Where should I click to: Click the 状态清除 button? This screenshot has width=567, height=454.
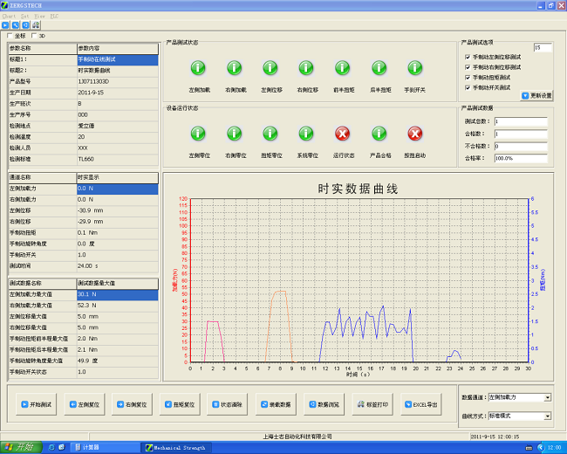(x=228, y=404)
